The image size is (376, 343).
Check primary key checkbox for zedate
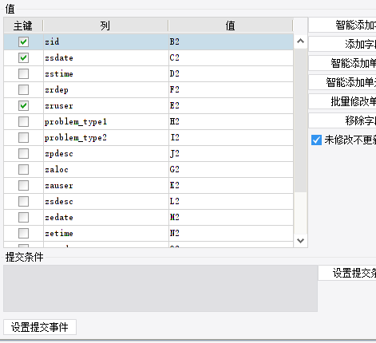click(x=23, y=217)
